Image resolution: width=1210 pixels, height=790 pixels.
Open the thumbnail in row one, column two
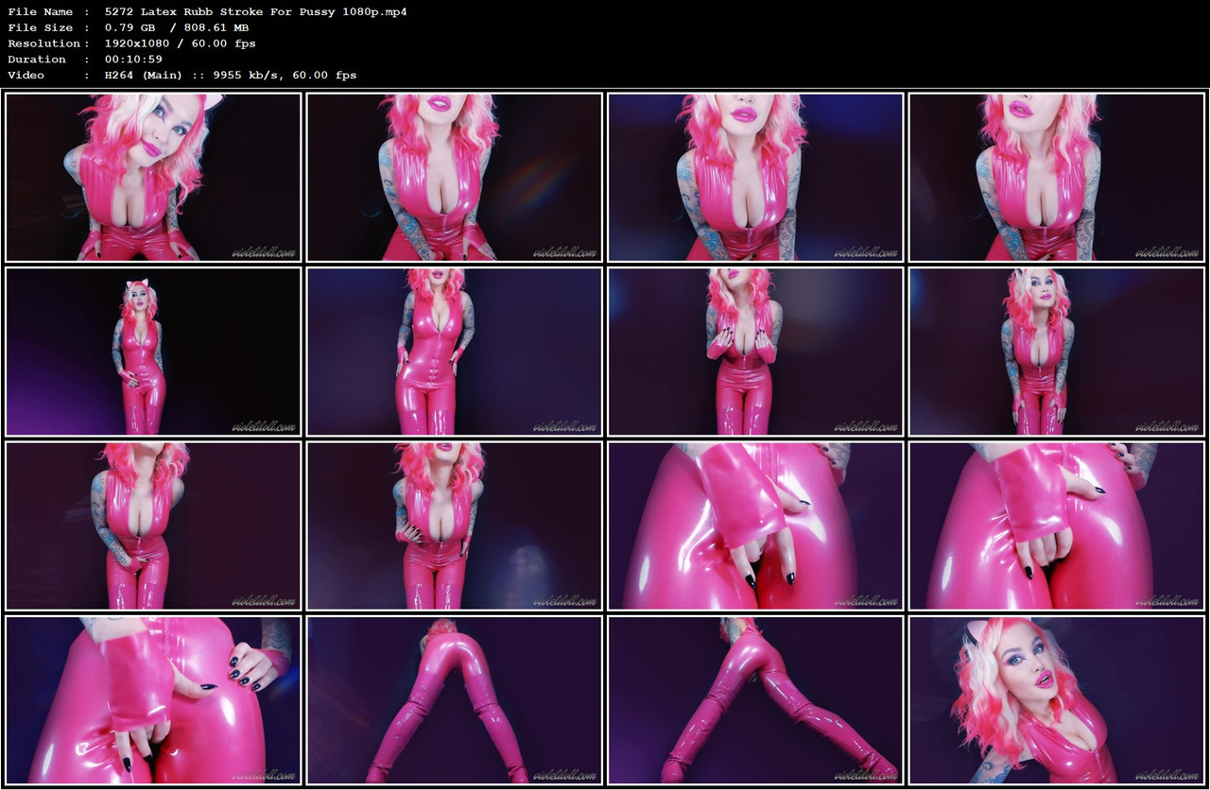coord(455,177)
